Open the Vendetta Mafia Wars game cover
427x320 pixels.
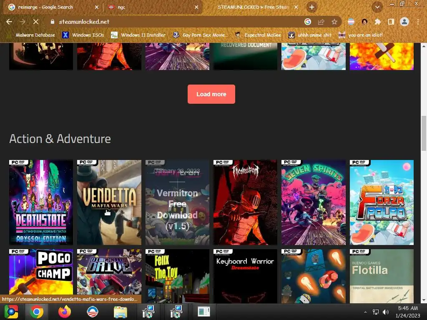tap(109, 202)
